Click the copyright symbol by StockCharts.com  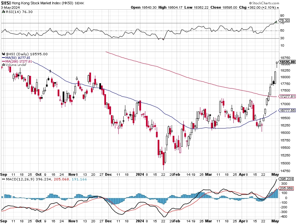pos(250,3)
